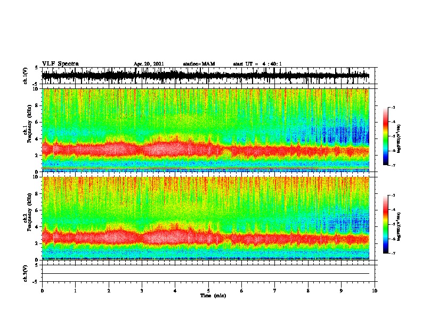
Task: Click time axis tick label "8"
Action: click(308, 291)
